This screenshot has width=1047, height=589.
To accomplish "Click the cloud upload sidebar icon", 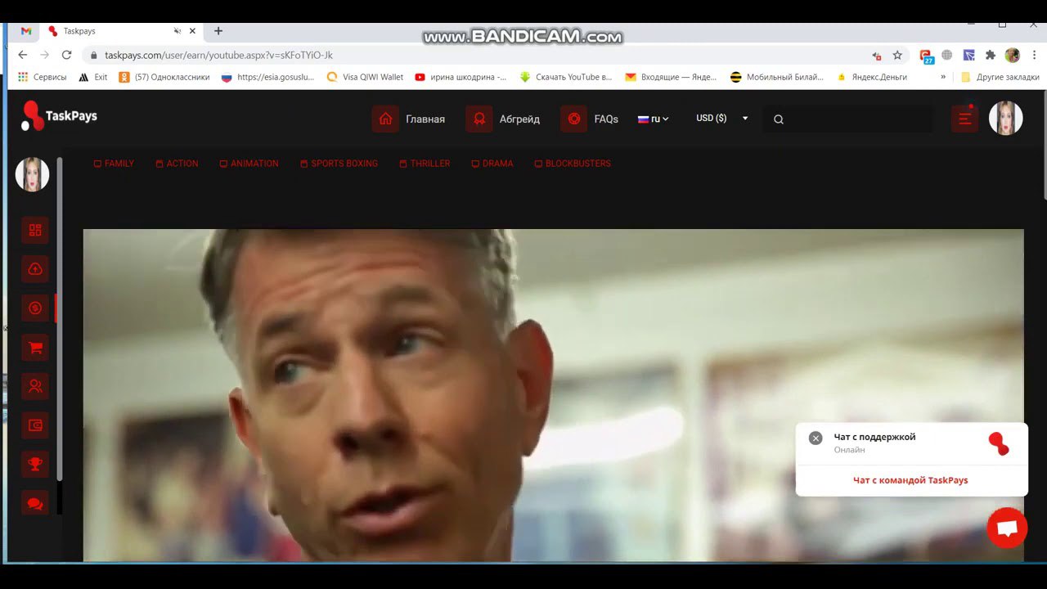I will [x=35, y=269].
